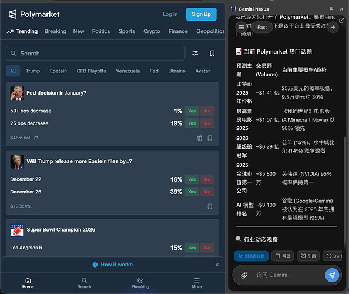349x294 pixels.
Task: Click the Gemini Nexus logo icon
Action: [233, 9]
